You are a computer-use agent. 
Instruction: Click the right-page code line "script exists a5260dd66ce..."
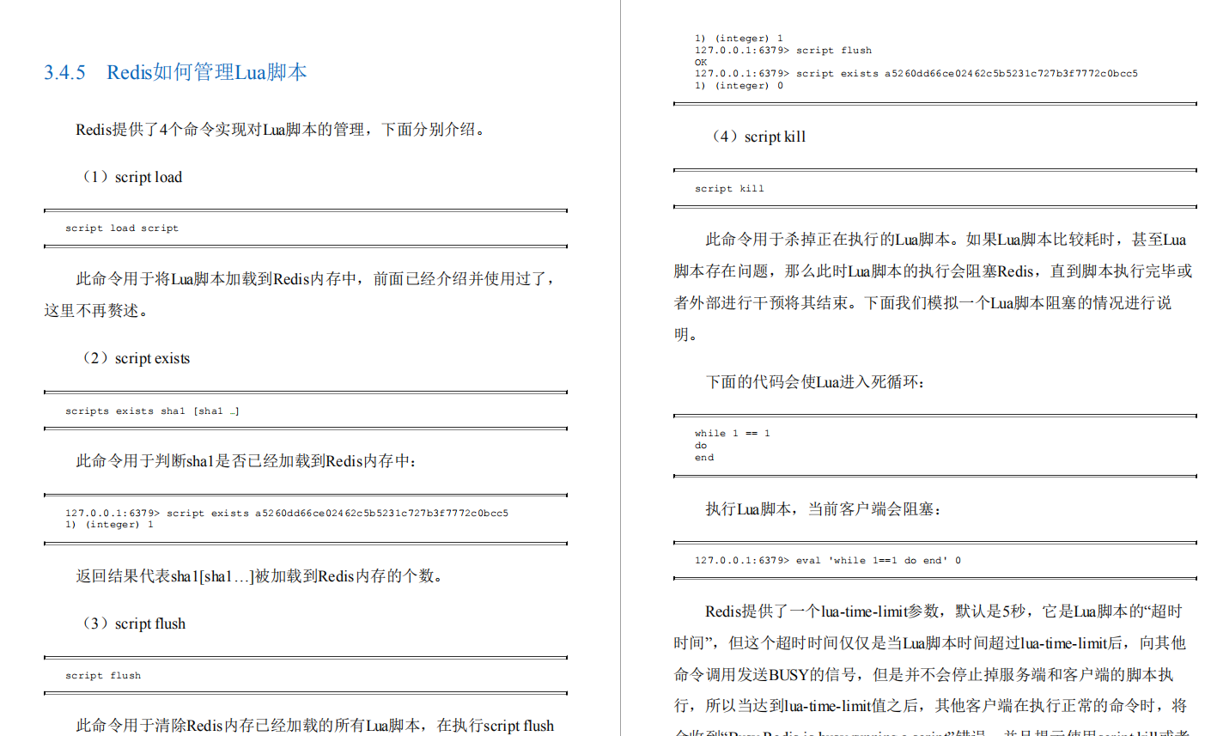pos(916,74)
